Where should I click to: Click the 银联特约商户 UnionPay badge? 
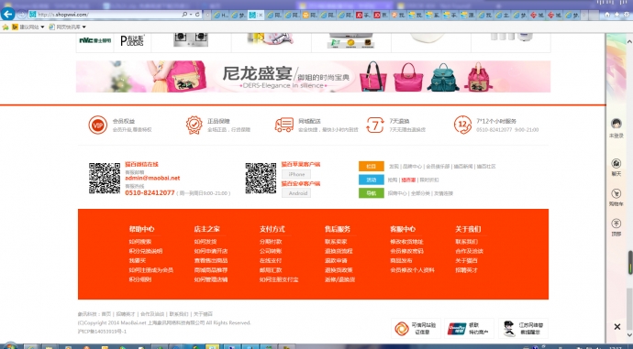pyautogui.click(x=469, y=329)
